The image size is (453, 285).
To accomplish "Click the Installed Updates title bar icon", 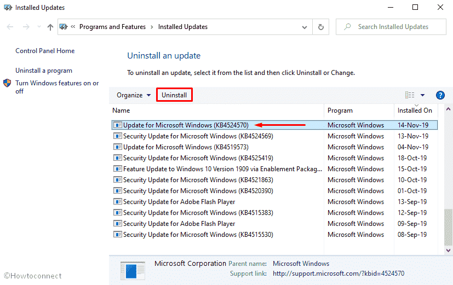I will click(8, 8).
